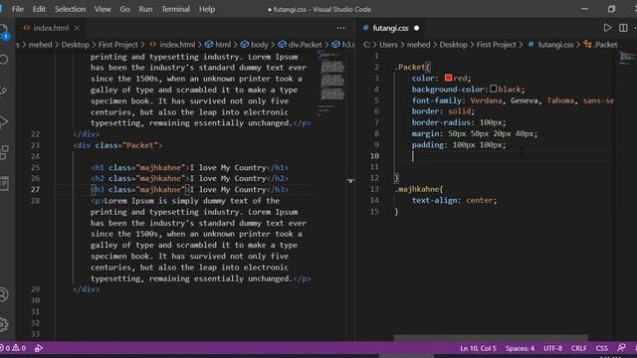The width and height of the screenshot is (637, 358).
Task: Open the Terminal menu
Action: coord(175,9)
